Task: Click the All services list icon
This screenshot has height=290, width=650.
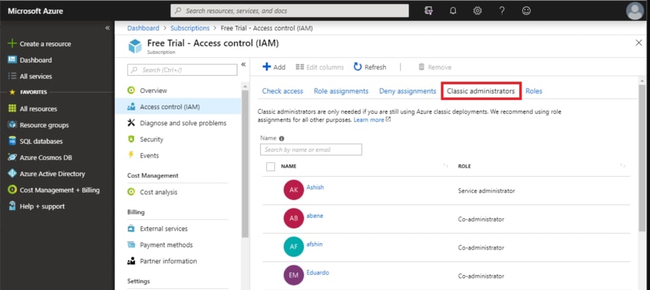Action: (12, 76)
